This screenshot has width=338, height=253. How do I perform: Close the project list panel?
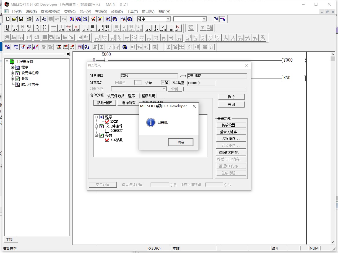(68, 54)
